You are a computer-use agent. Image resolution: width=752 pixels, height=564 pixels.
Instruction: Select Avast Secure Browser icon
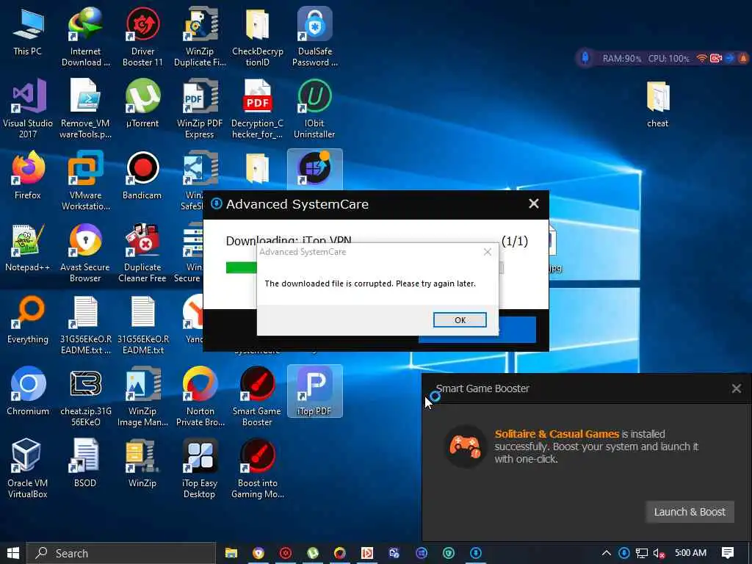[85, 253]
